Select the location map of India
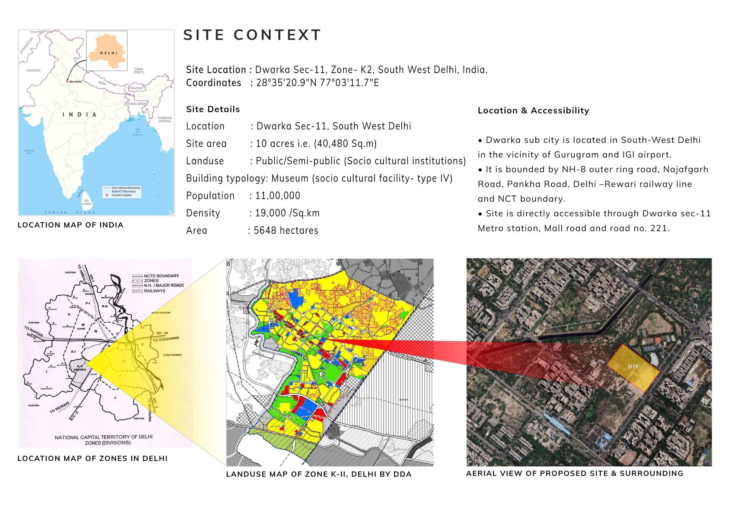This screenshot has height=516, width=730. pos(96,122)
